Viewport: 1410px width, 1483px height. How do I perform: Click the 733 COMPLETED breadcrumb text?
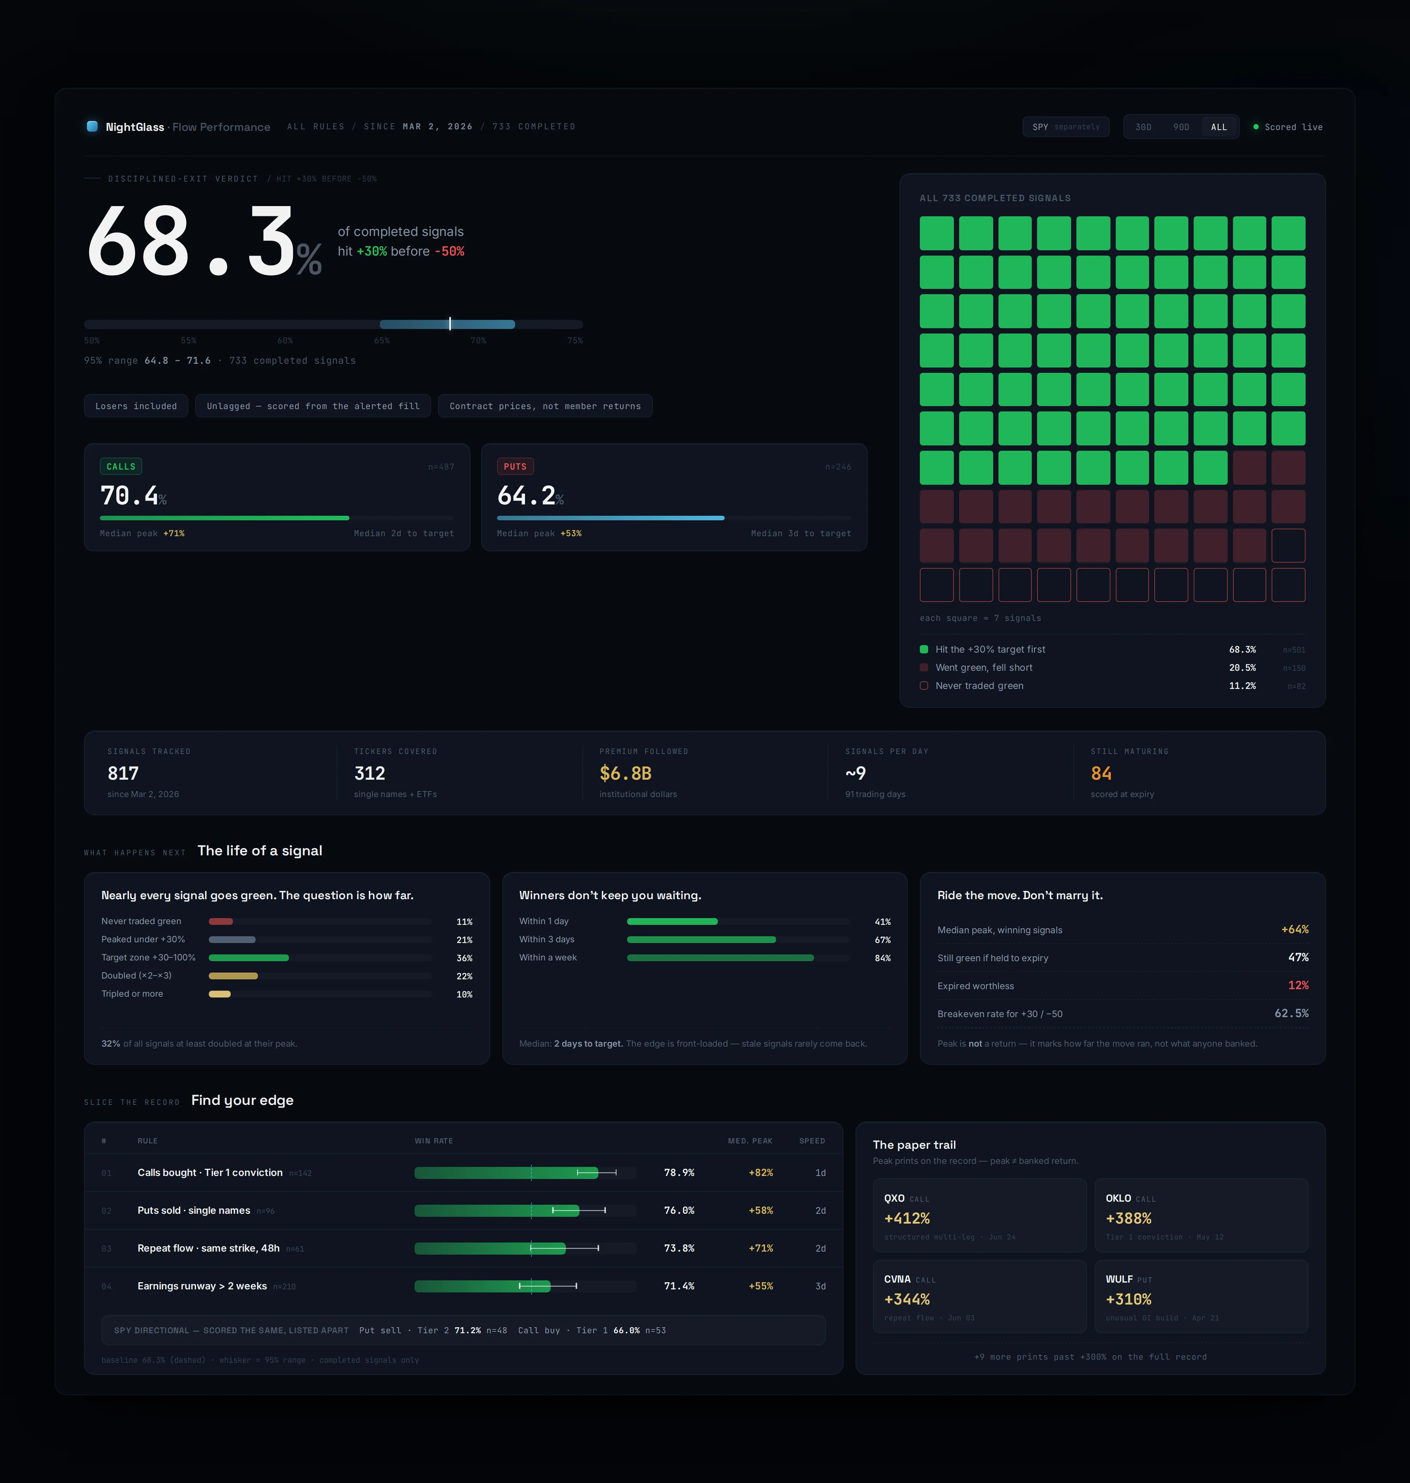click(534, 126)
